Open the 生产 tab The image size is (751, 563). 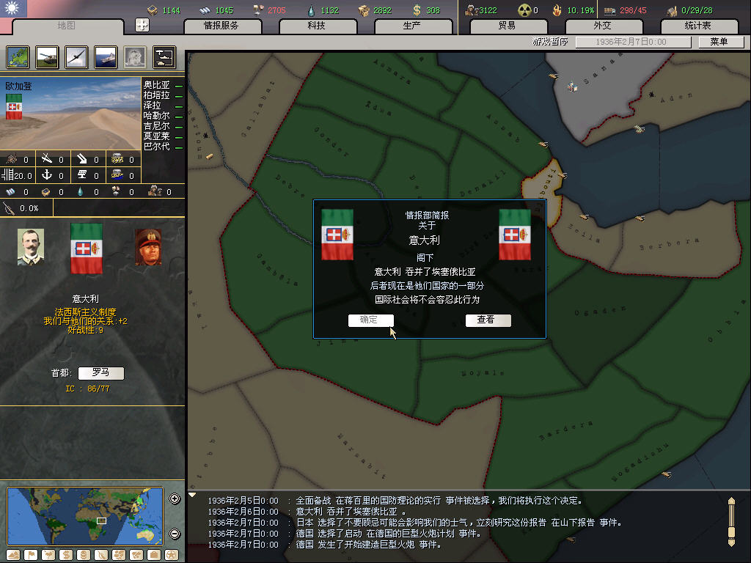413,26
